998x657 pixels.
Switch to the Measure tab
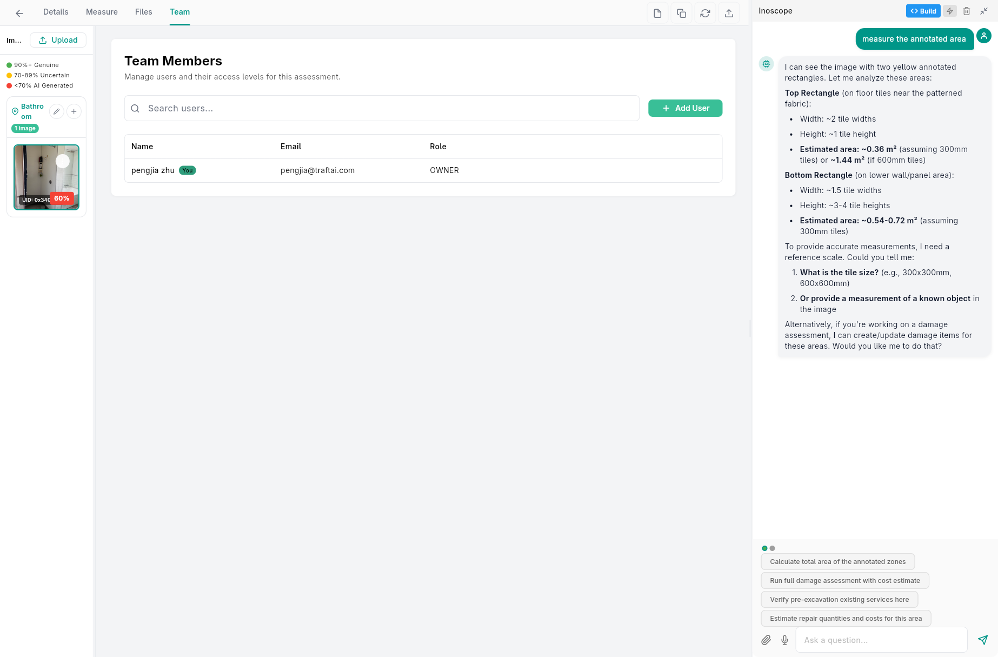pos(102,11)
